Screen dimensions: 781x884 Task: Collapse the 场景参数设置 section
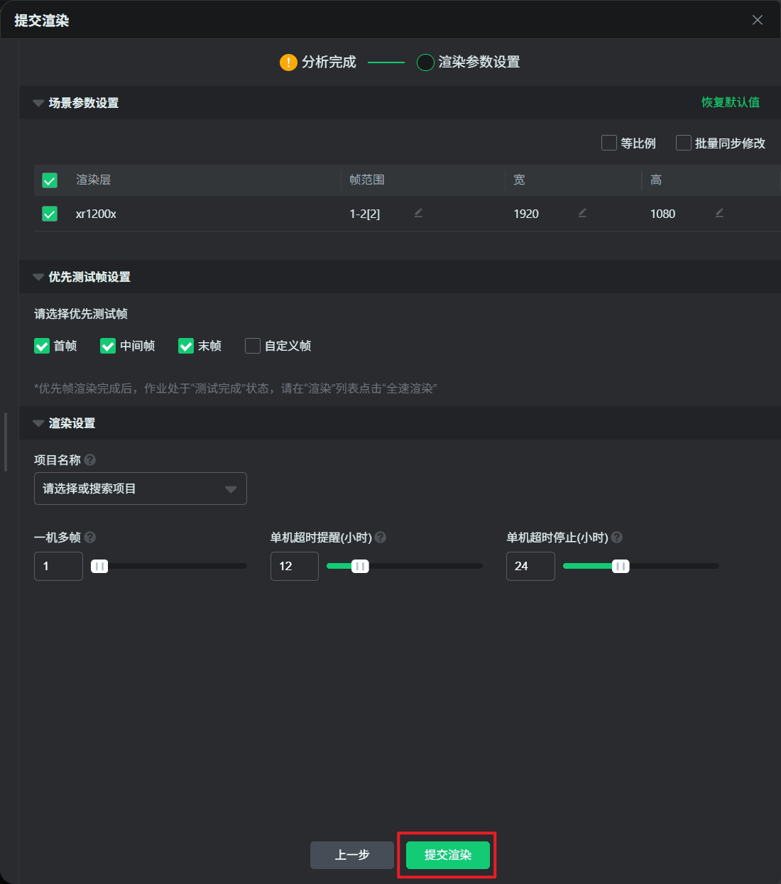click(38, 103)
